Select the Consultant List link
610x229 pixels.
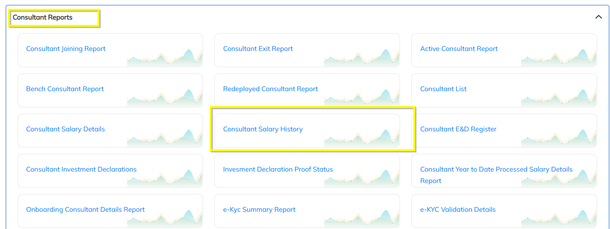tap(443, 89)
